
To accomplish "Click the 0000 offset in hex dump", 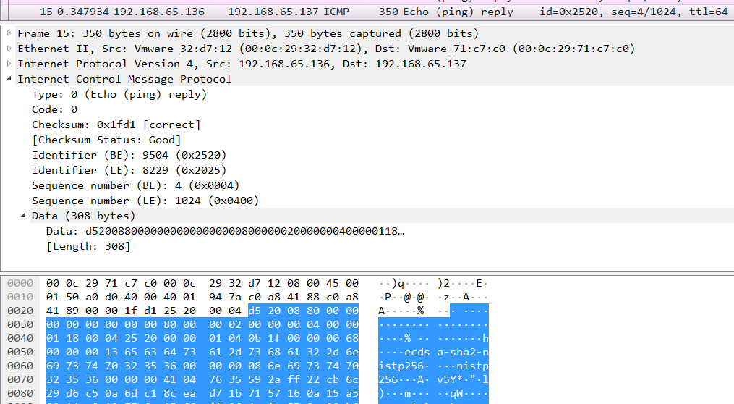I will (20, 282).
